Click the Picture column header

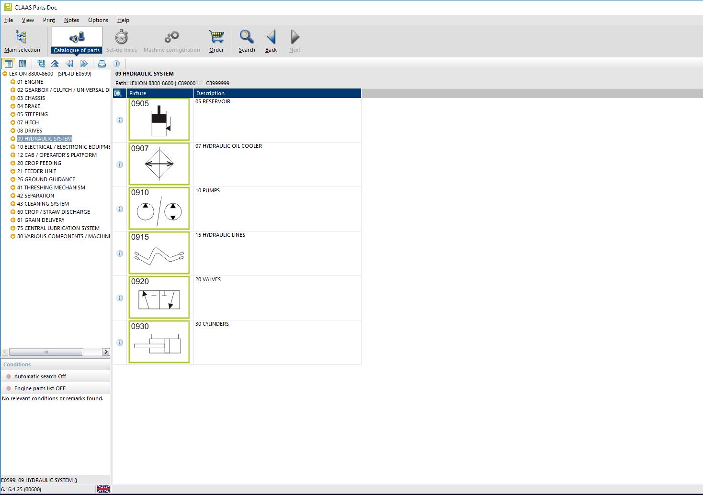[x=160, y=93]
